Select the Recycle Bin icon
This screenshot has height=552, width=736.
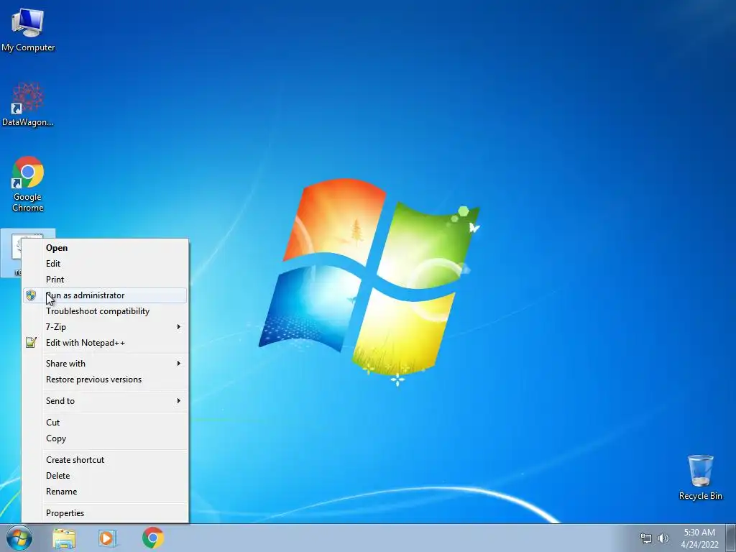click(x=700, y=477)
